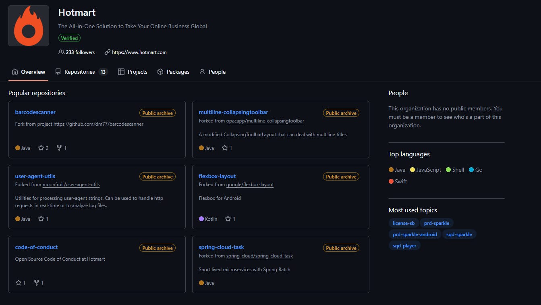541x305 pixels.
Task: Click the Java color dot on barcodescanner card
Action: point(18,148)
